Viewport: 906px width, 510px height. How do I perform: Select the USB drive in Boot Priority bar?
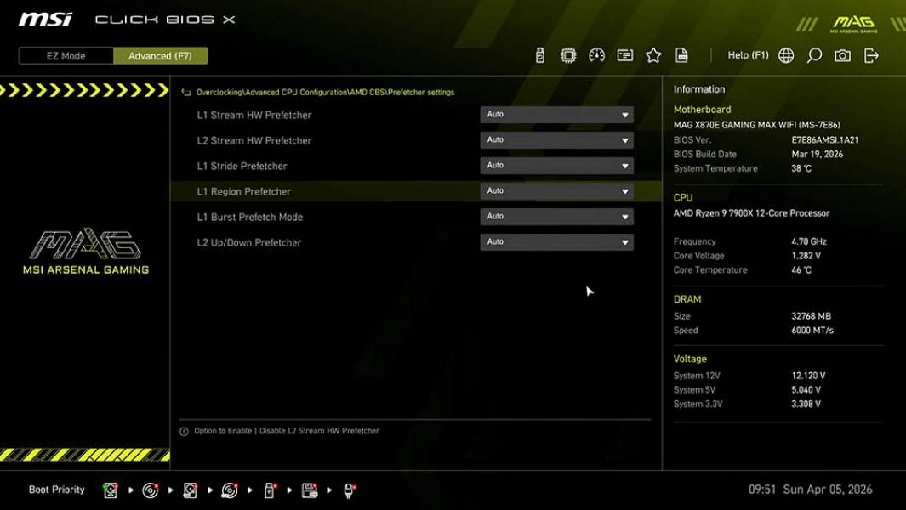coord(269,490)
